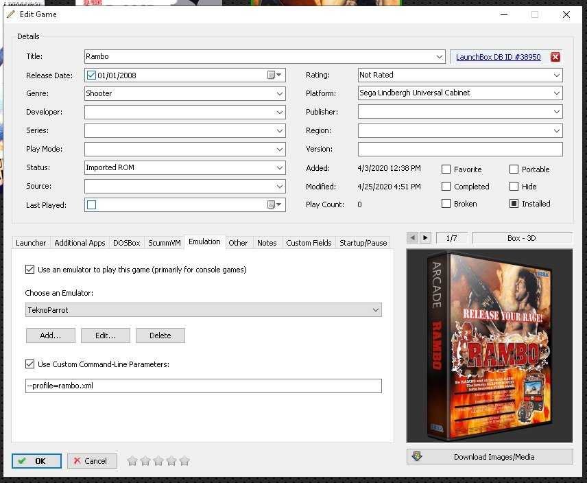The height and width of the screenshot is (483, 587).
Task: Enable the Last Played date checkbox
Action: click(91, 205)
